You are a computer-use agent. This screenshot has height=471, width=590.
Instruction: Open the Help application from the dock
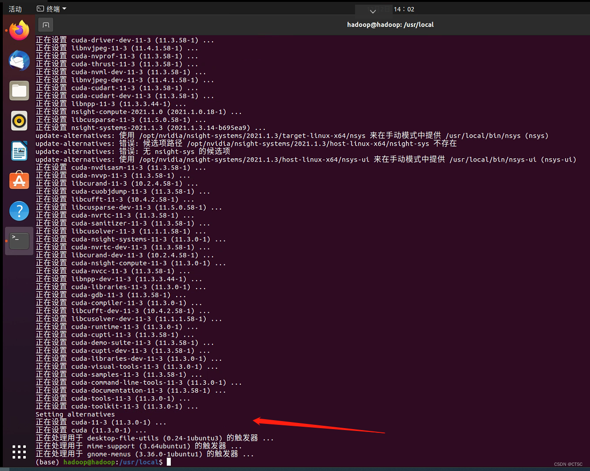click(19, 211)
